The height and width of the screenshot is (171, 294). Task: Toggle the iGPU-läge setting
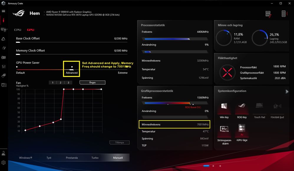pos(242,132)
